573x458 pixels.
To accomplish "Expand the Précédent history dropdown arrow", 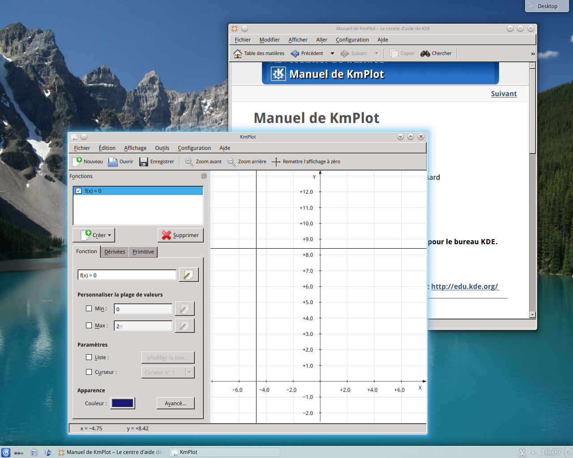I will point(332,53).
